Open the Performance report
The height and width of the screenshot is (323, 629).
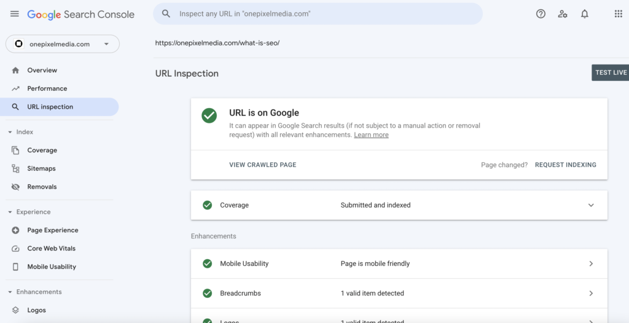pyautogui.click(x=47, y=88)
